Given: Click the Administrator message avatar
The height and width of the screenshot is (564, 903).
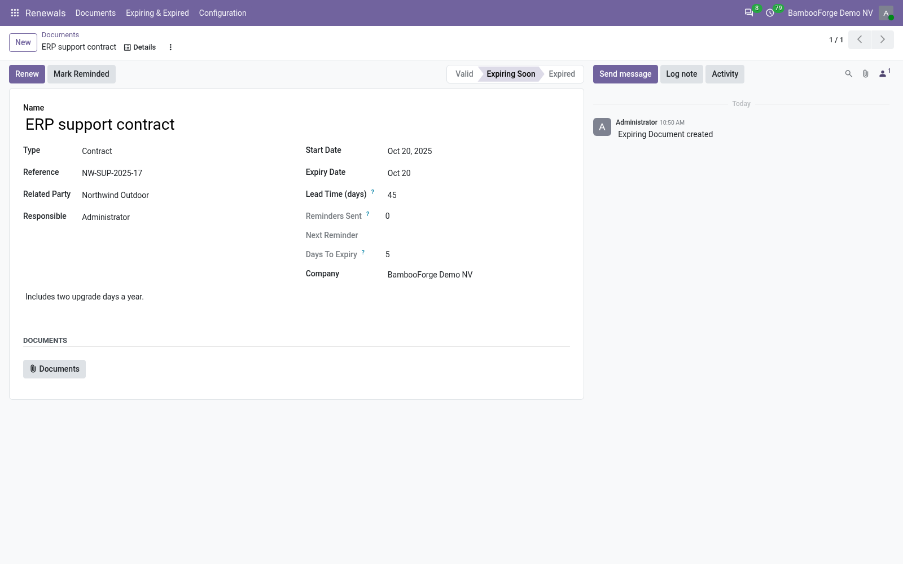Looking at the screenshot, I should point(602,127).
